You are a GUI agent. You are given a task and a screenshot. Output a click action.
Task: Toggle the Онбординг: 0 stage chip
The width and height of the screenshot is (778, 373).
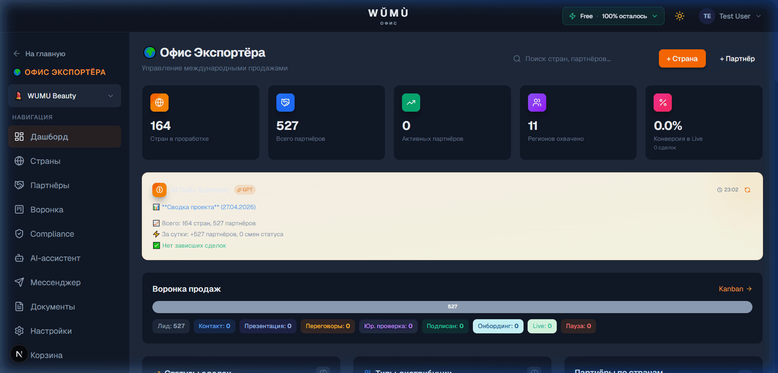tap(498, 326)
